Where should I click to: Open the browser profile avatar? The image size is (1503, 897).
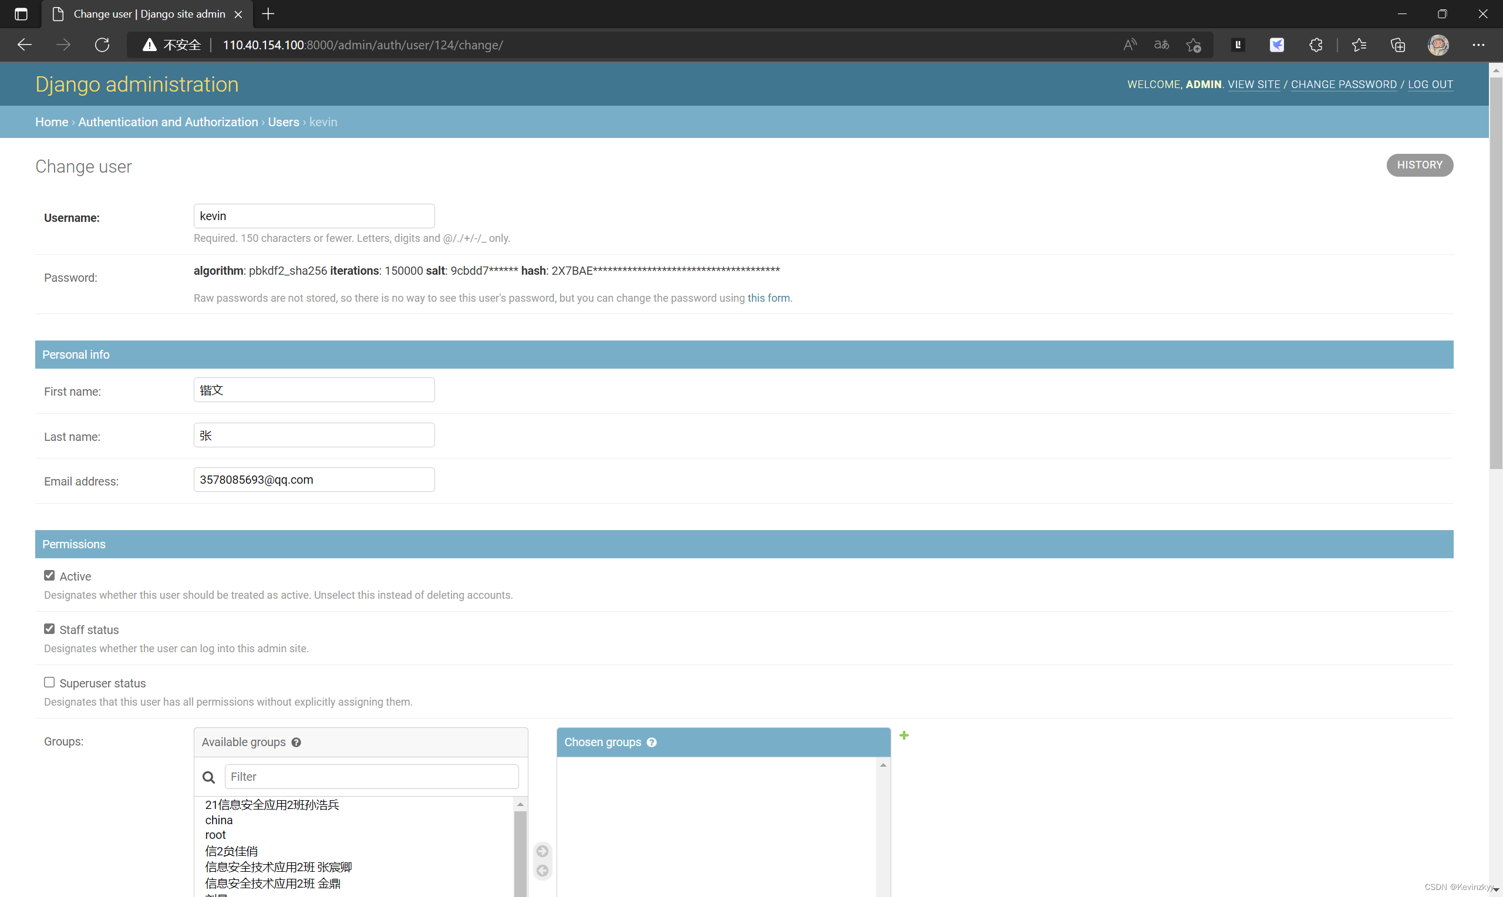[x=1438, y=45]
